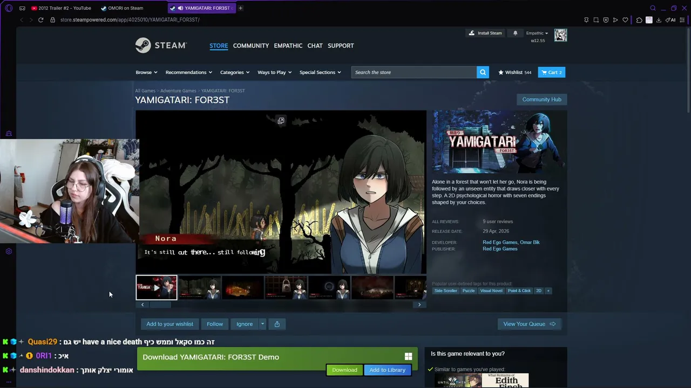Switch to the 2012 Trailer #2 YouTube tab
The image size is (691, 388).
tap(61, 8)
